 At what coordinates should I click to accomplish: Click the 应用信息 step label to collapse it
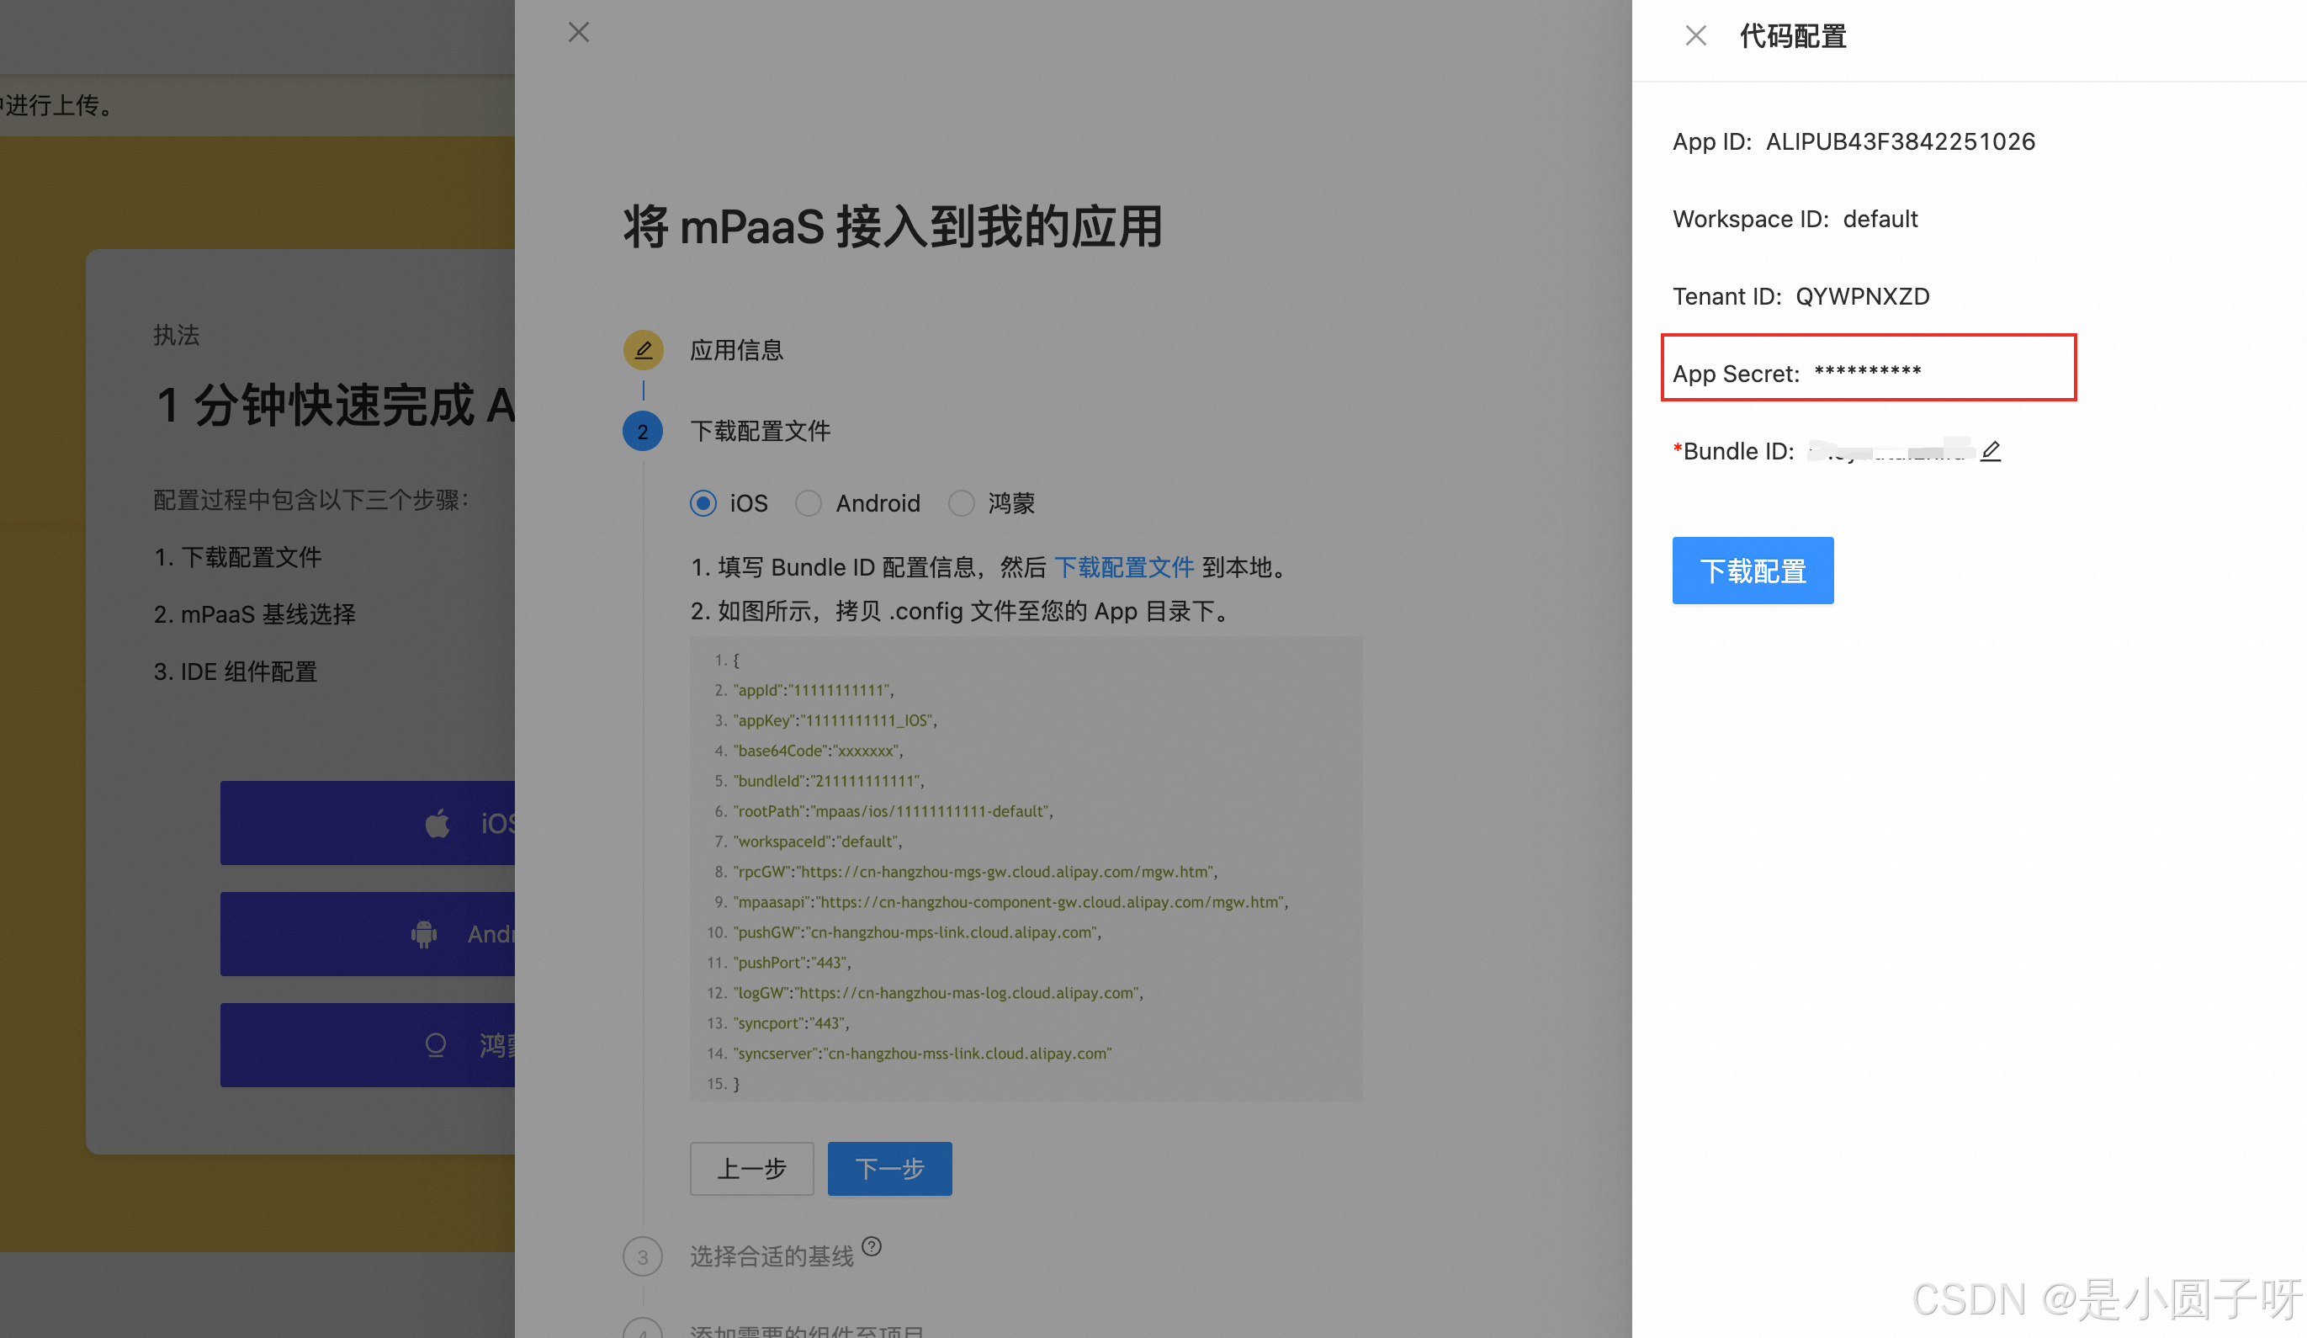[x=736, y=349]
